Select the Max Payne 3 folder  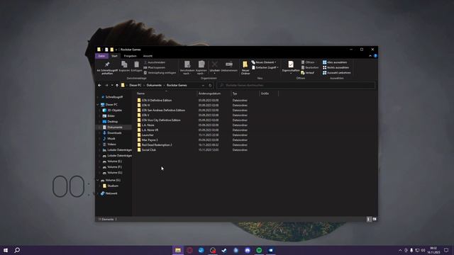tap(150, 140)
